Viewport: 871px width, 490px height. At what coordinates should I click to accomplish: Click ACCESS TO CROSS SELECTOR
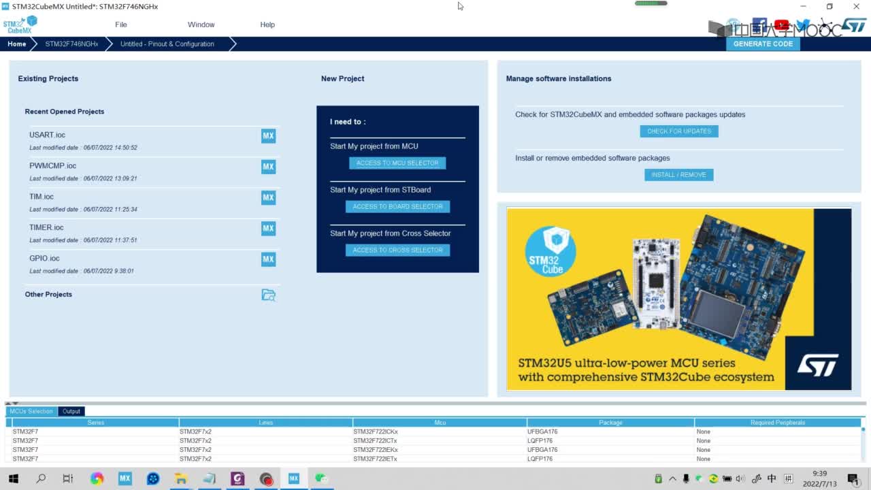(x=397, y=250)
